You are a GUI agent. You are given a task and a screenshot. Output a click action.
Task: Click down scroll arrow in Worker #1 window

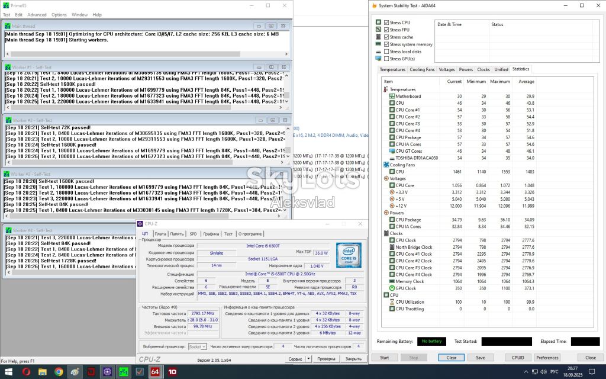286,101
